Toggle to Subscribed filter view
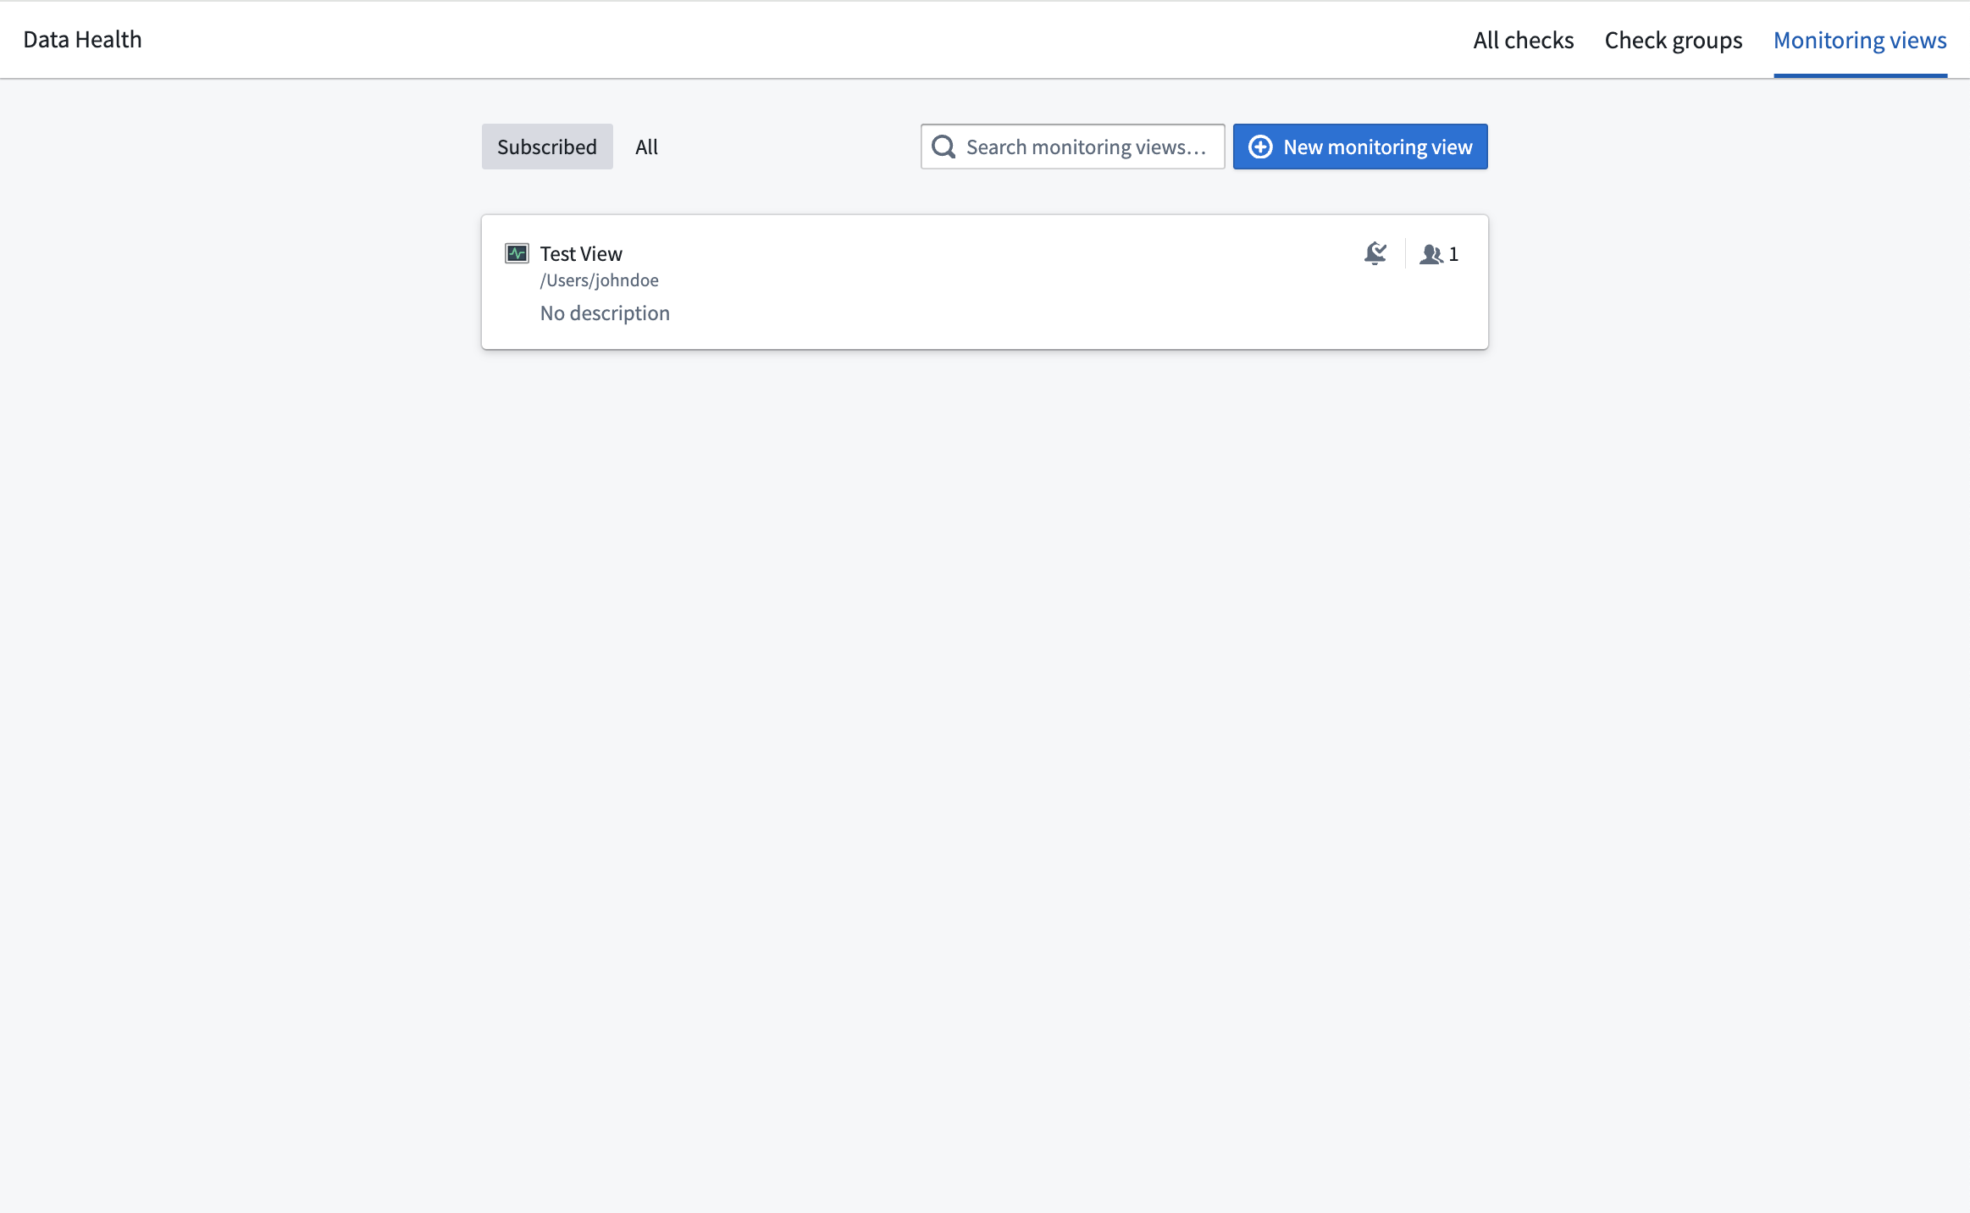 547,147
